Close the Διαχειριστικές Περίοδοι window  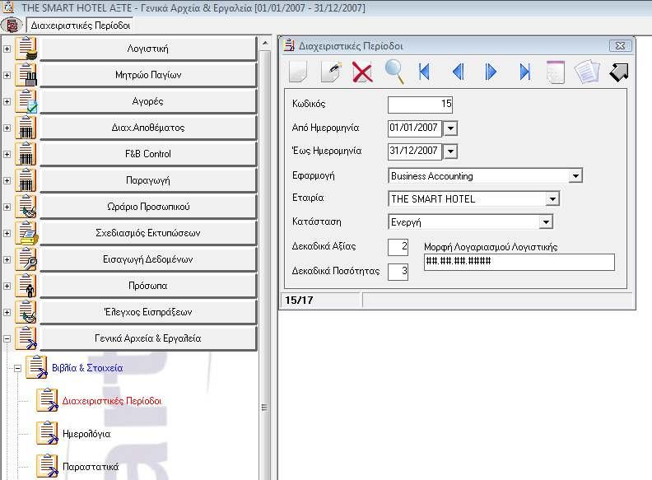(620, 46)
